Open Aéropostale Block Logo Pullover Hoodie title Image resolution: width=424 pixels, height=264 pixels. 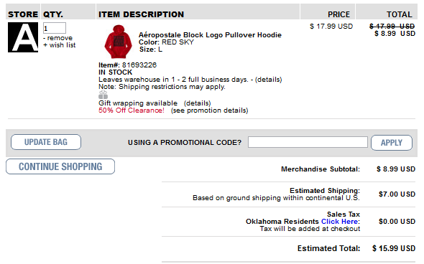210,35
